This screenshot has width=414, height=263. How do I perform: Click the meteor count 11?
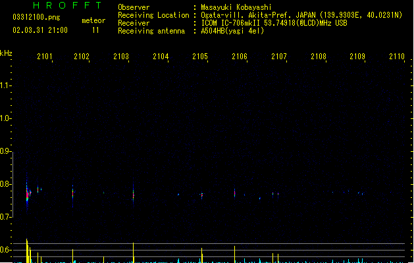coord(95,30)
